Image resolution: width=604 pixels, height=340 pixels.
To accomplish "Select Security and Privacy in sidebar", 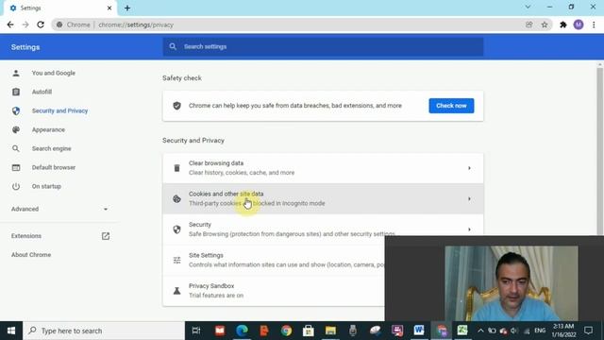I will [59, 110].
